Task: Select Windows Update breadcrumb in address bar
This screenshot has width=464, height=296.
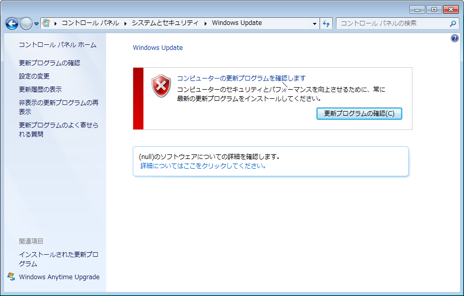Action: pos(237,23)
